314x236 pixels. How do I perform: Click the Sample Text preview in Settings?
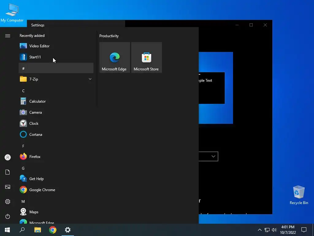[205, 81]
